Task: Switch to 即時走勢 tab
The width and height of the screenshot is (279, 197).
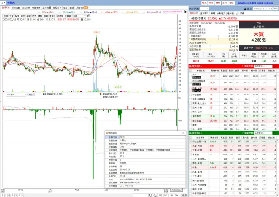Action: pos(16,8)
